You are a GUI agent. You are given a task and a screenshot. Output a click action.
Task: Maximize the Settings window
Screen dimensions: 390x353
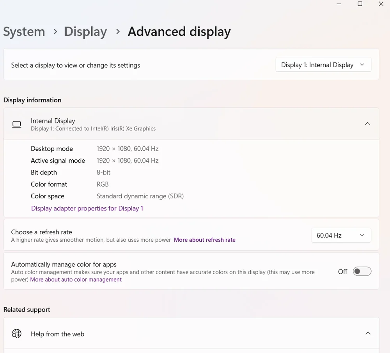pyautogui.click(x=360, y=4)
